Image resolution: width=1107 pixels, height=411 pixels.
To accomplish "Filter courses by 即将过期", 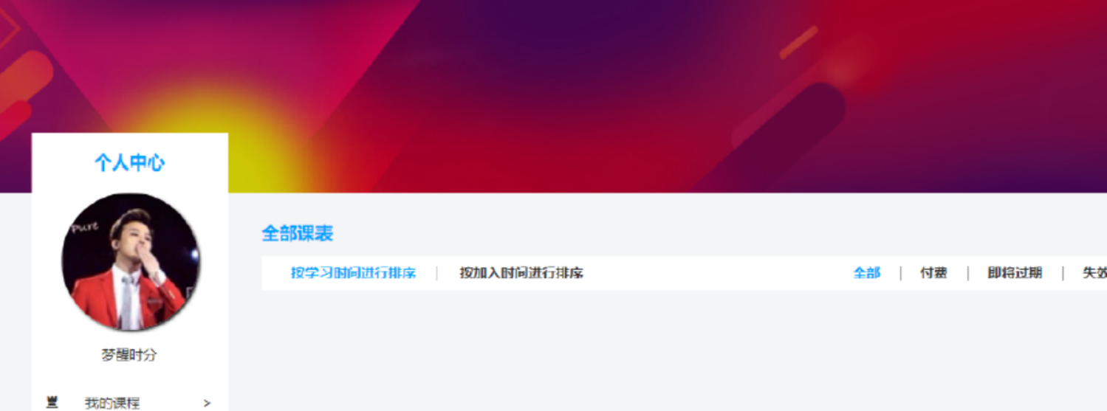I will (1015, 273).
